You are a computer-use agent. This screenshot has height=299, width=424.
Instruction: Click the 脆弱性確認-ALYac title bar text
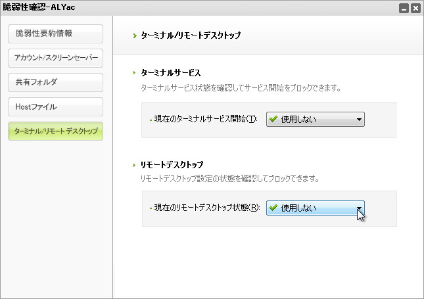tap(40, 7)
